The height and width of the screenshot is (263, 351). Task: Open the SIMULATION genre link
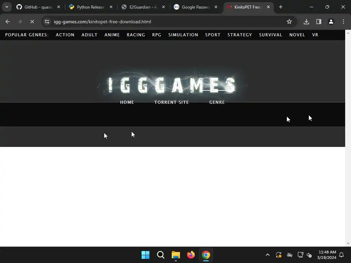183,35
